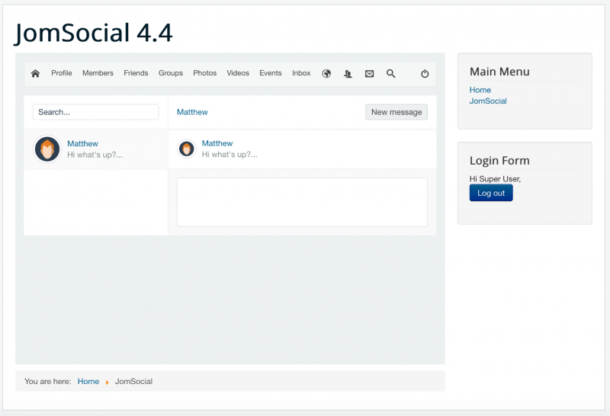Open the Photos menu item
Image resolution: width=610 pixels, height=416 pixels.
coord(204,73)
